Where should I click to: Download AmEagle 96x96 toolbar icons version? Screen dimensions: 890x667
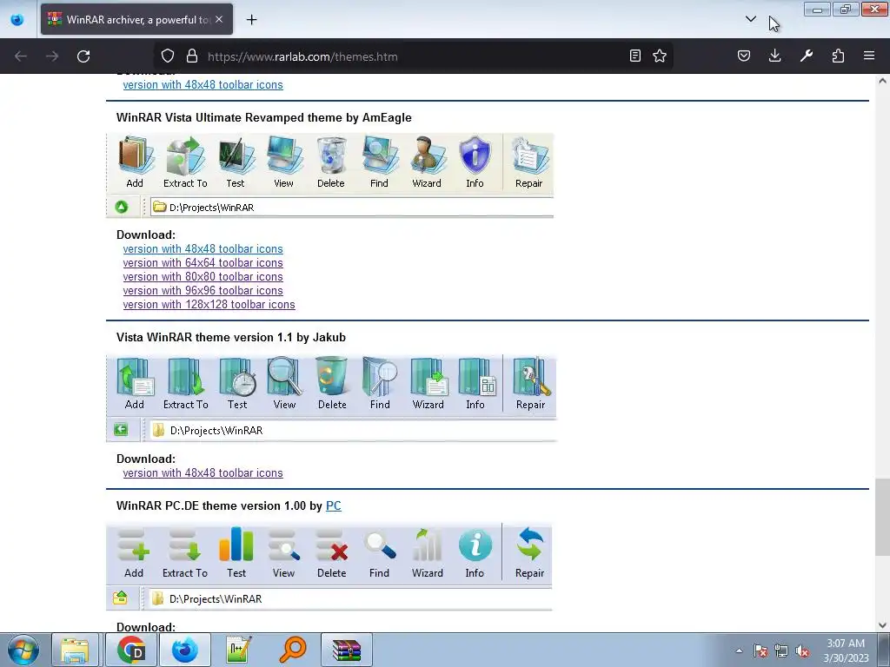coord(203,290)
